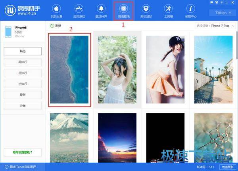This screenshot has height=171, width=238.
Task: Click the 128GB storage label
Action: pyautogui.click(x=18, y=32)
